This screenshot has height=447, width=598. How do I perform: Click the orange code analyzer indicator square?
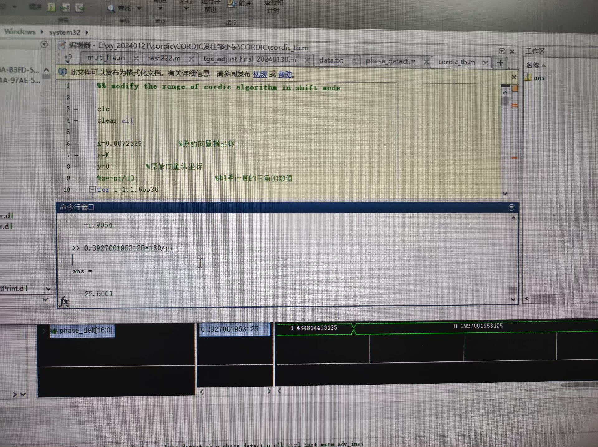pos(515,88)
